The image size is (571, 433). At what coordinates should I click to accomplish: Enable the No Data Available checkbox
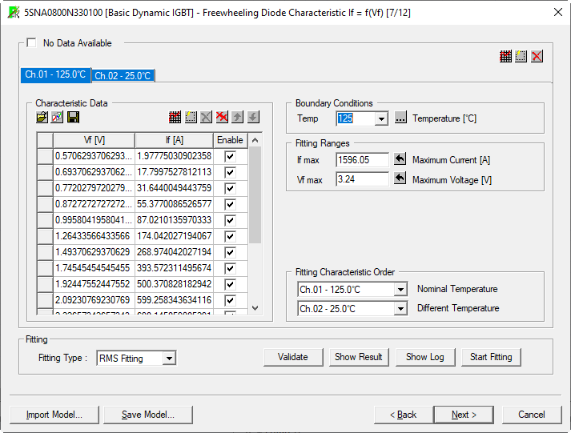pos(32,43)
